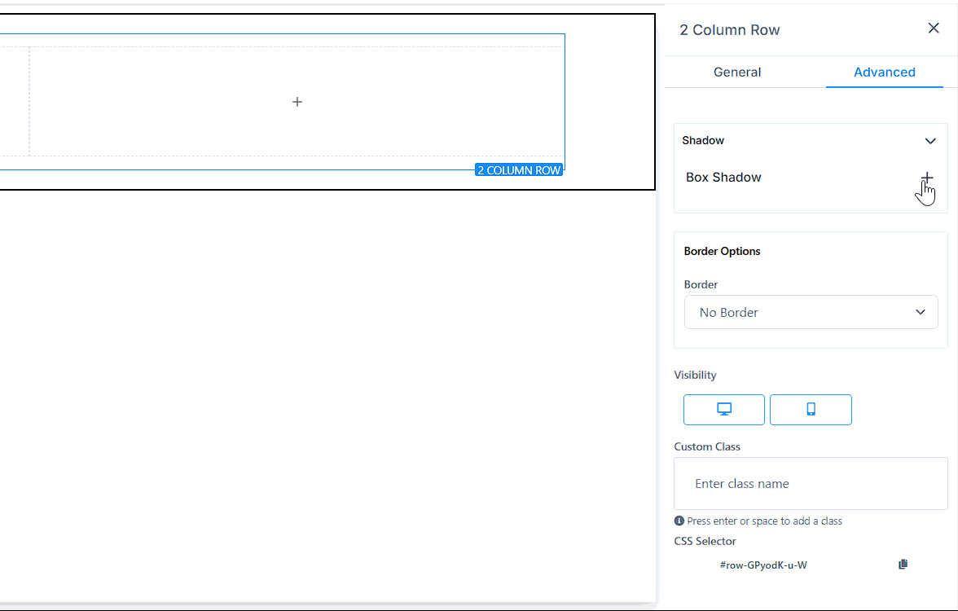Image resolution: width=958 pixels, height=611 pixels.
Task: Close the 2 Column Row settings panel
Action: tap(934, 29)
